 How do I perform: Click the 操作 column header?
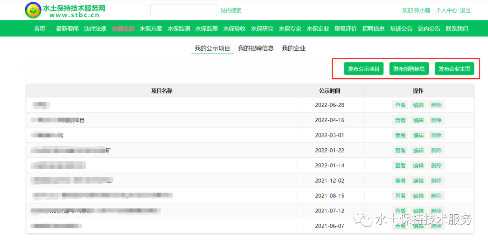418,90
